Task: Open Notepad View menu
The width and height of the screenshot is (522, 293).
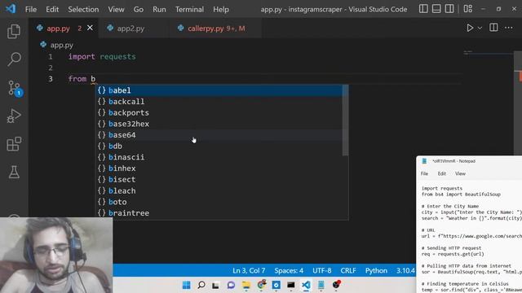Action: pos(460,173)
